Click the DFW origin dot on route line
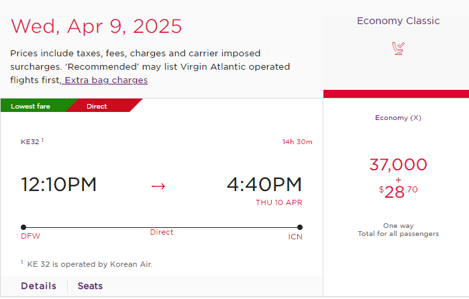 (x=23, y=227)
